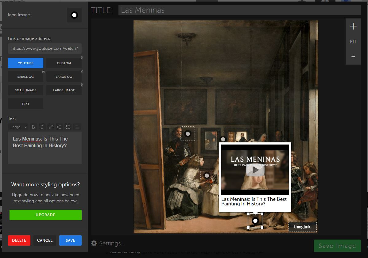Image resolution: width=368 pixels, height=258 pixels.
Task: Click the image TITLE field
Action: click(x=240, y=10)
